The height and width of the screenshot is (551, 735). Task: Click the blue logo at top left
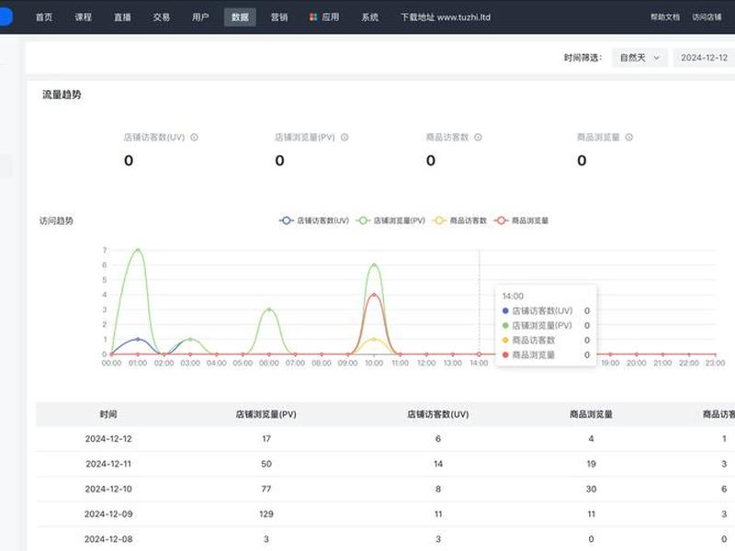[6, 17]
